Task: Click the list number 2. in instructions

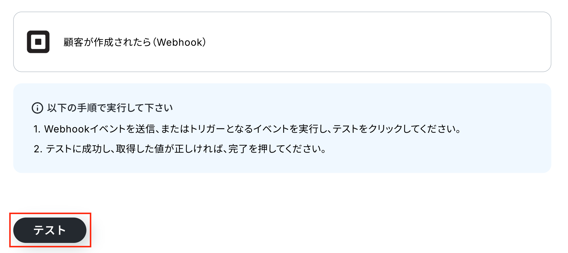Action: coord(38,149)
